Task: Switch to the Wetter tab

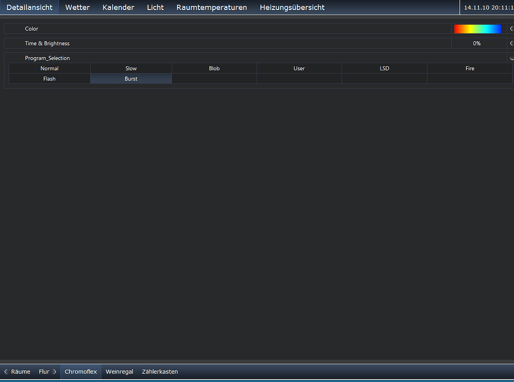Action: click(x=77, y=7)
